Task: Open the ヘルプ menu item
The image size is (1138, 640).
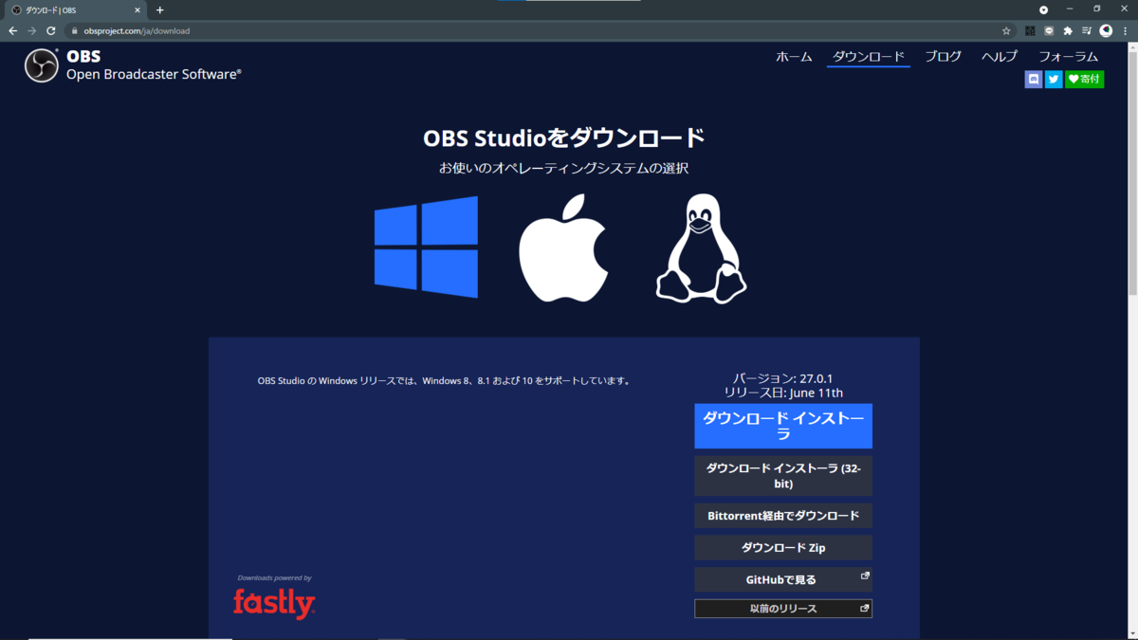Action: (1000, 57)
